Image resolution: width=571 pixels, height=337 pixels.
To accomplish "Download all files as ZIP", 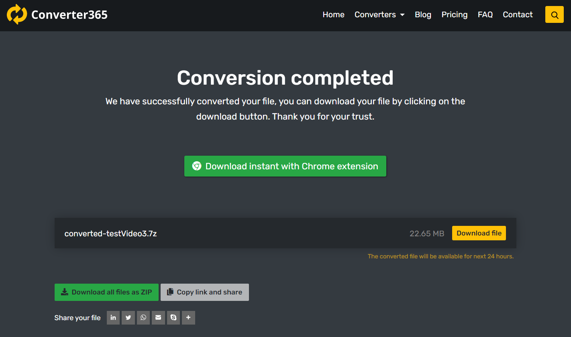I will click(x=106, y=292).
